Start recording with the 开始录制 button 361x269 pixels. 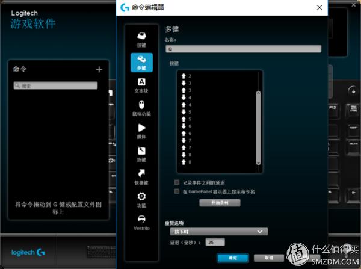point(220,203)
